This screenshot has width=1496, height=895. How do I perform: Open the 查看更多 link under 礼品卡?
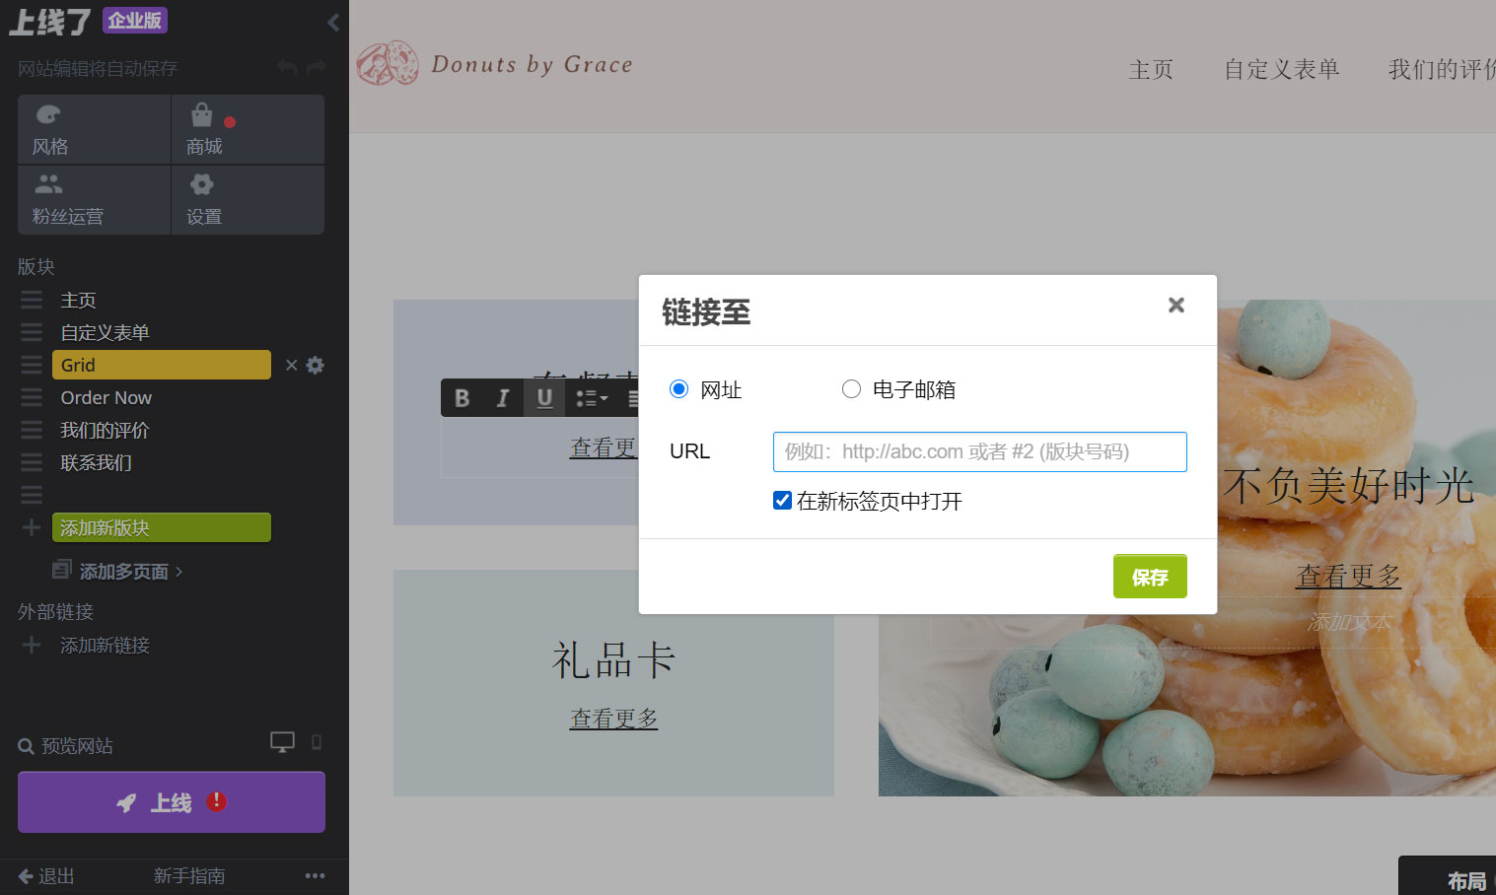click(613, 718)
